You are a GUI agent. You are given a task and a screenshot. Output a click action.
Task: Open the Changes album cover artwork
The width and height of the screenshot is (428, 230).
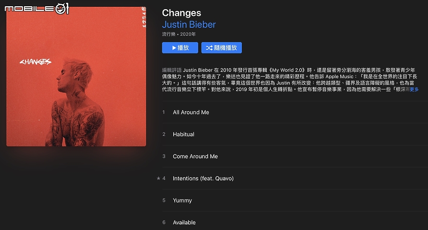76,76
